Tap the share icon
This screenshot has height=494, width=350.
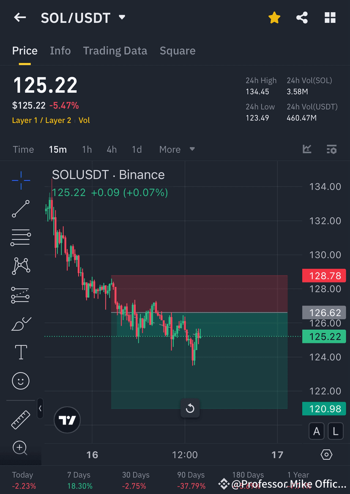[x=302, y=17]
